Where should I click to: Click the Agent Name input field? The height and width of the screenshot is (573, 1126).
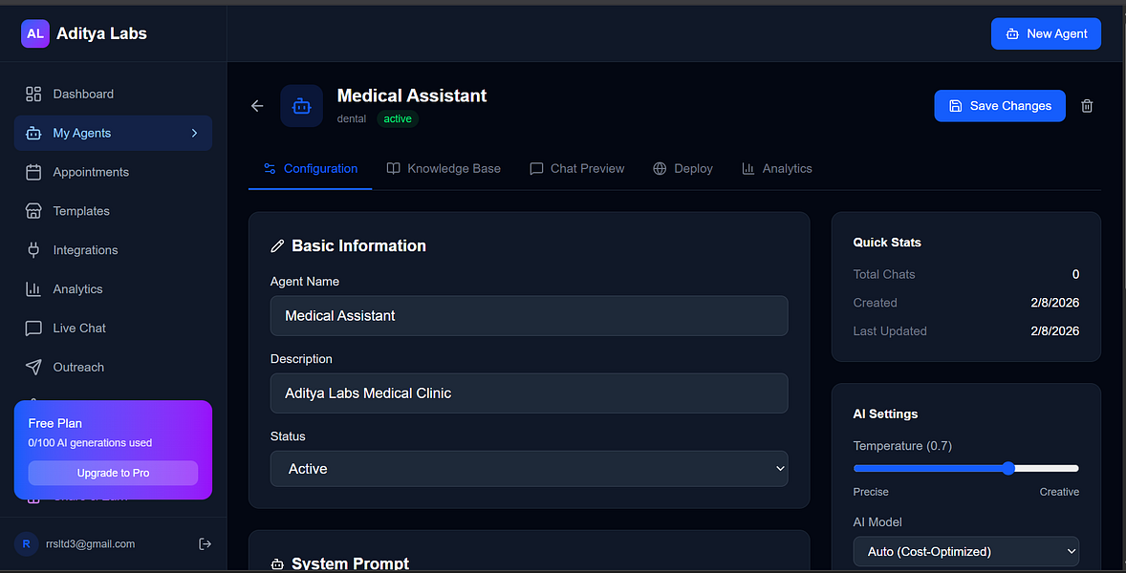[x=530, y=315]
